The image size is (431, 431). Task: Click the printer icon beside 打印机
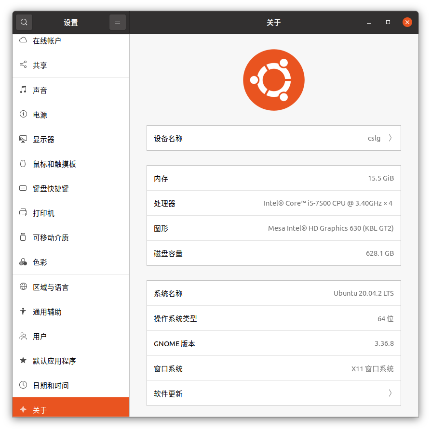(x=23, y=213)
